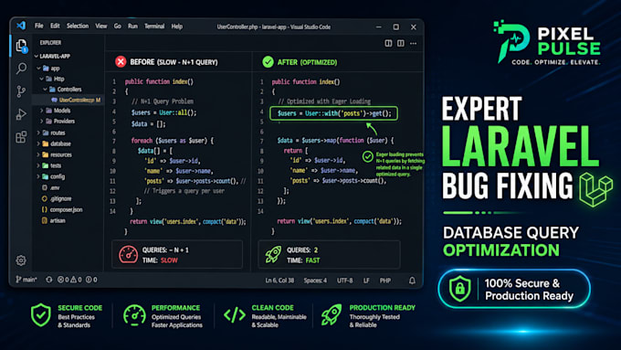Open the Edit menu

(x=55, y=27)
